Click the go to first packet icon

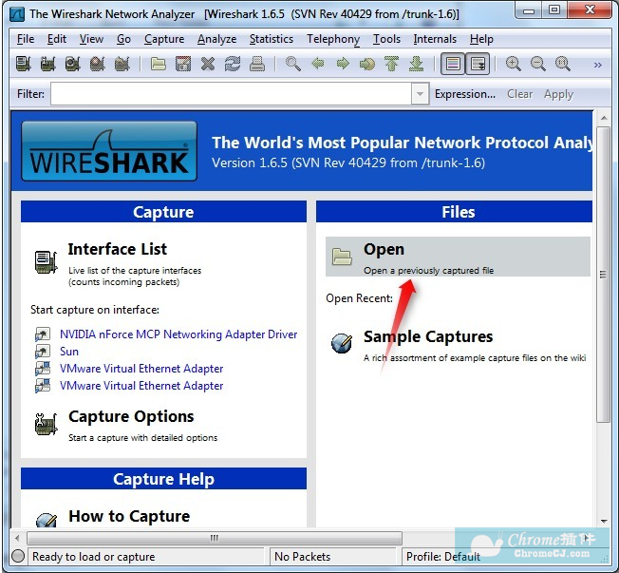(x=391, y=64)
